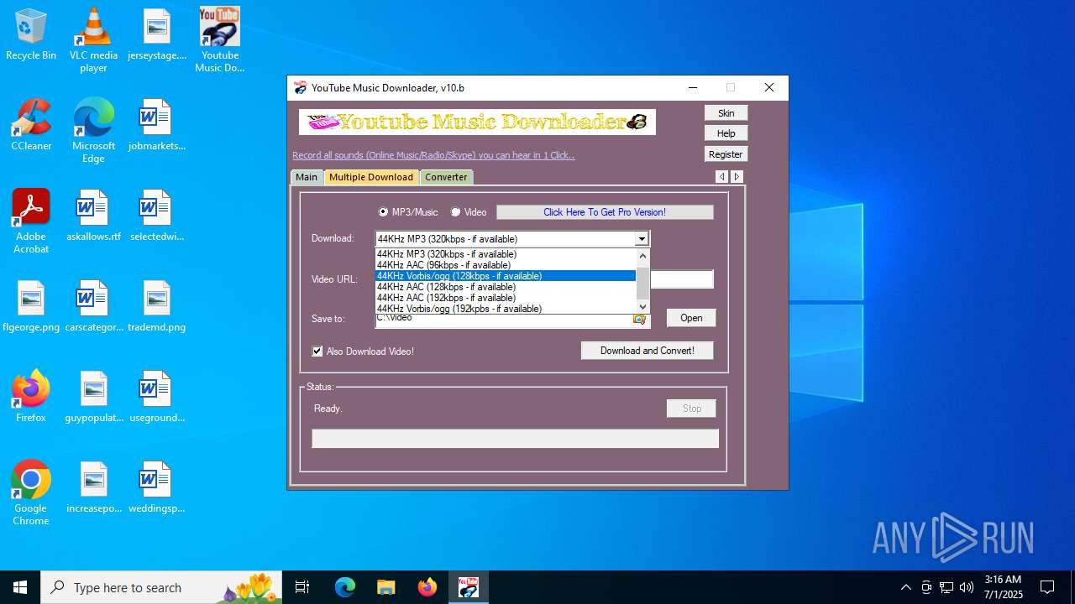Screen dimensions: 1075x604
Task: Show hidden system tray icons
Action: [905, 587]
